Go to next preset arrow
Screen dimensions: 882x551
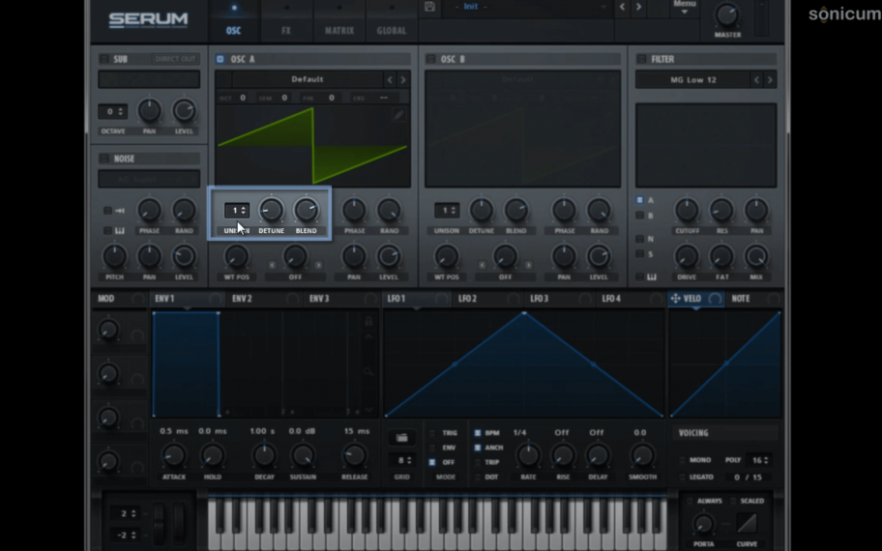pos(638,7)
